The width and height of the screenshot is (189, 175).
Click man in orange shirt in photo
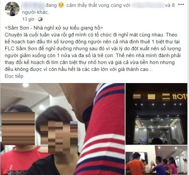(x=135, y=164)
